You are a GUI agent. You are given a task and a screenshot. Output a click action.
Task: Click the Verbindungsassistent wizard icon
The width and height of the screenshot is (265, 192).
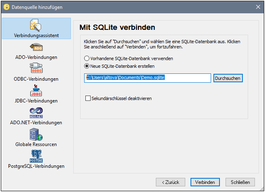pos(36,25)
